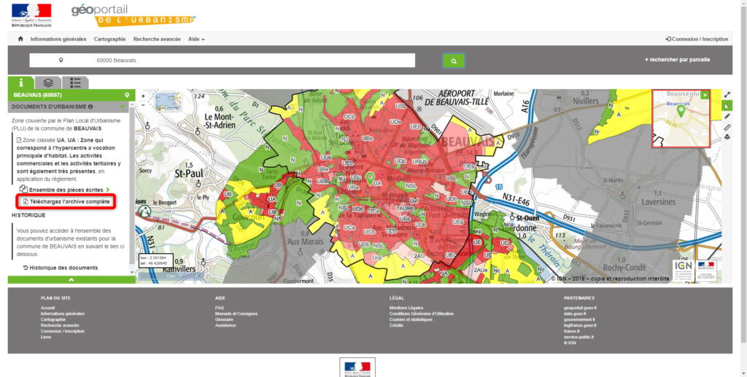The width and height of the screenshot is (747, 377).
Task: Zoom in on the map with plus
Action: [x=144, y=96]
